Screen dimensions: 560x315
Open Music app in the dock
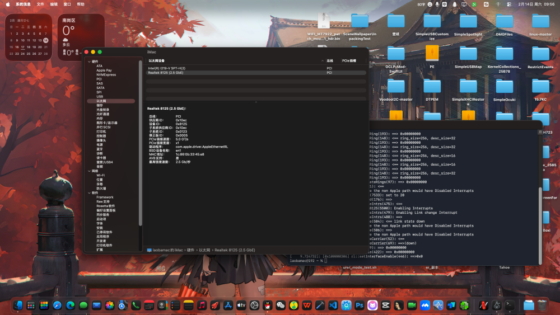202,305
